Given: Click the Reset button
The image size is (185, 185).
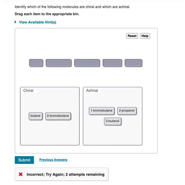Looking at the screenshot, I should coord(132,36).
